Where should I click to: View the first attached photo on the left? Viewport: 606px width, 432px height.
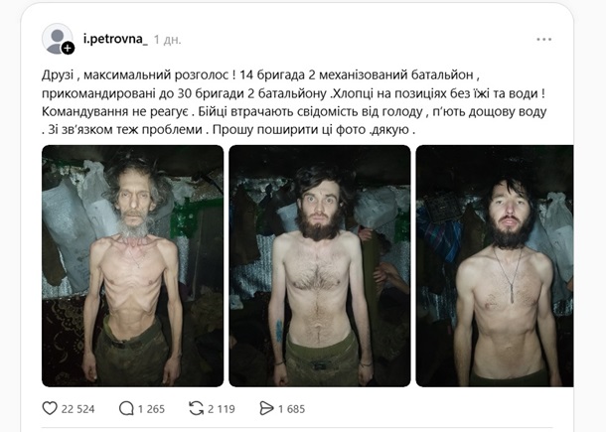click(x=132, y=266)
